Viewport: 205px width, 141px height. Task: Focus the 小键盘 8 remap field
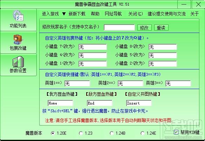(163, 47)
